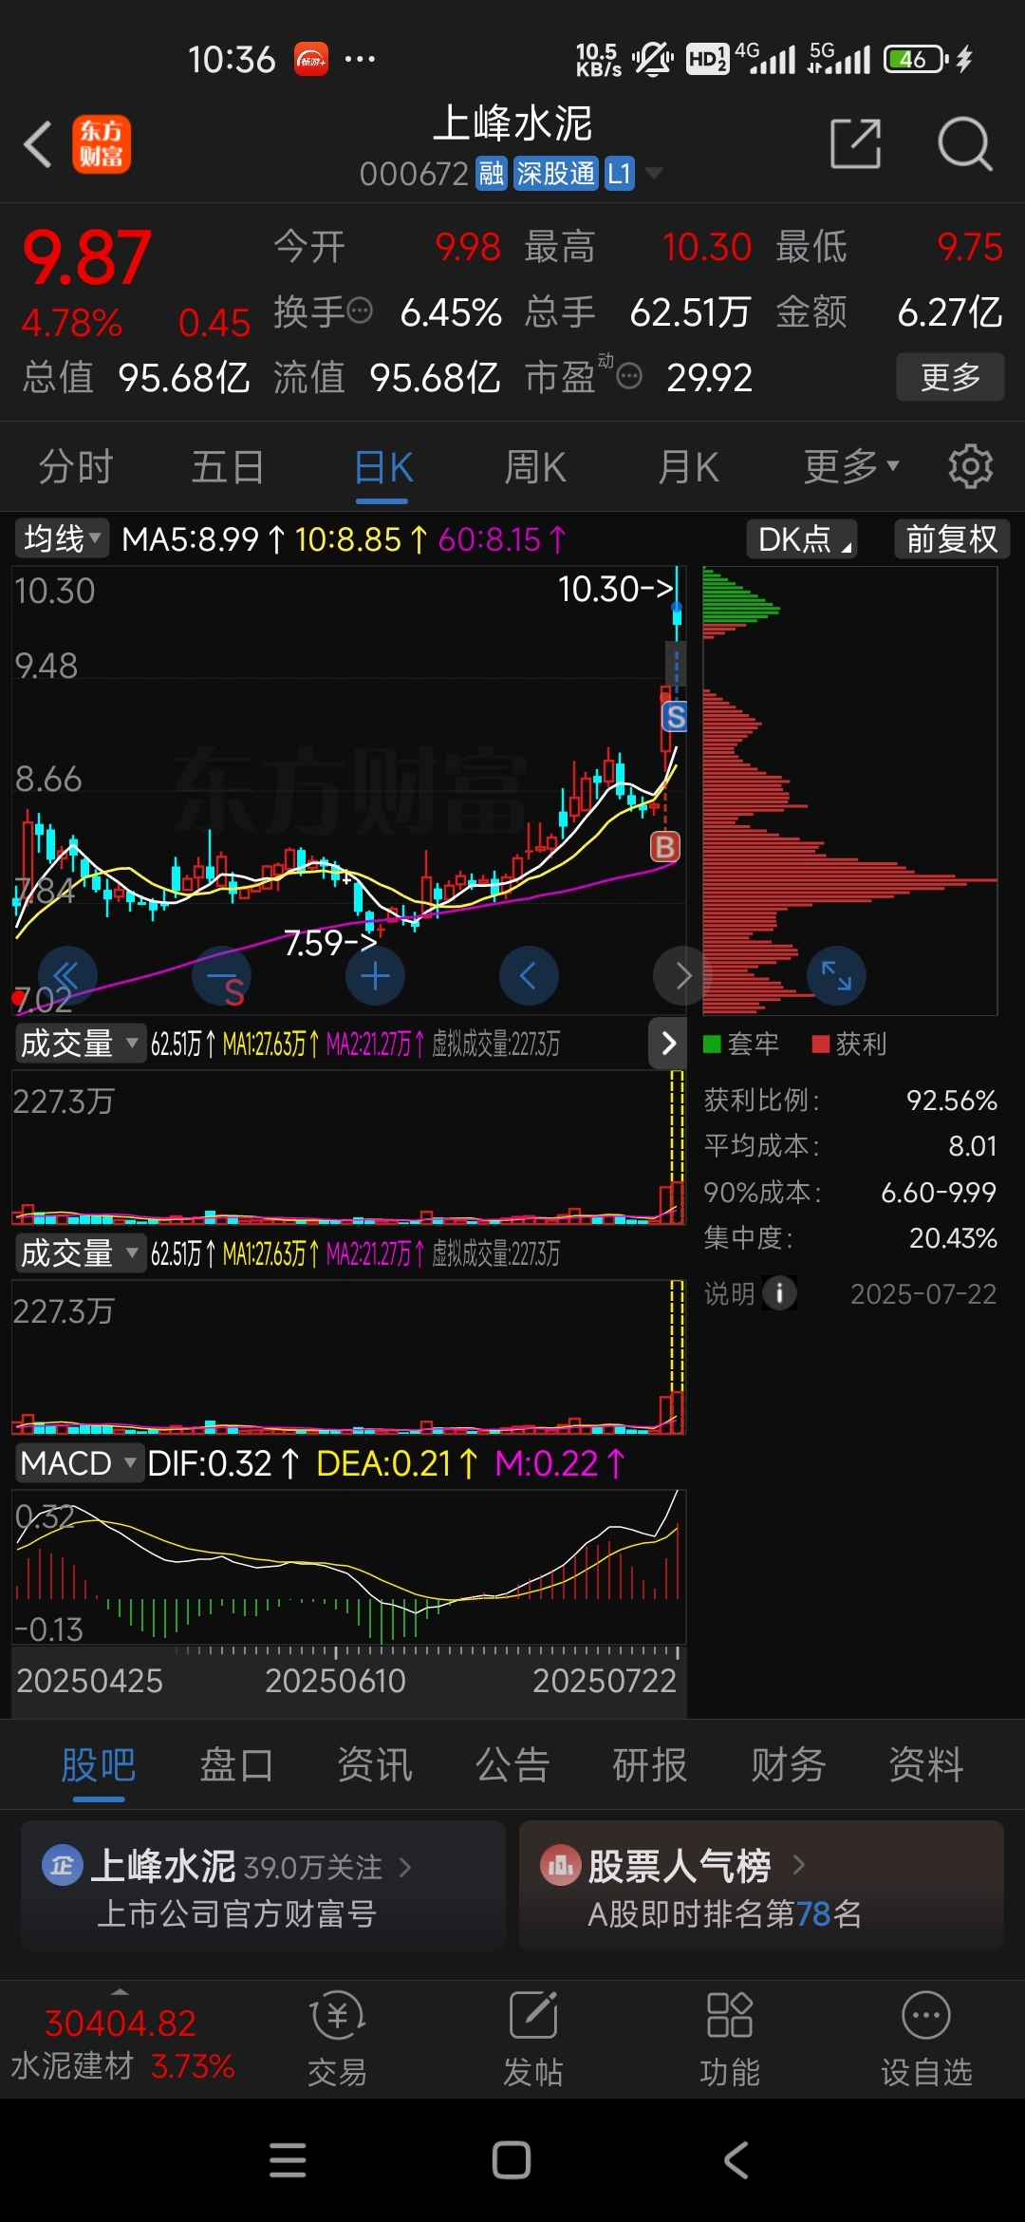1025x2222 pixels.
Task: Switch to the 资料 tab
Action: [x=926, y=1765]
